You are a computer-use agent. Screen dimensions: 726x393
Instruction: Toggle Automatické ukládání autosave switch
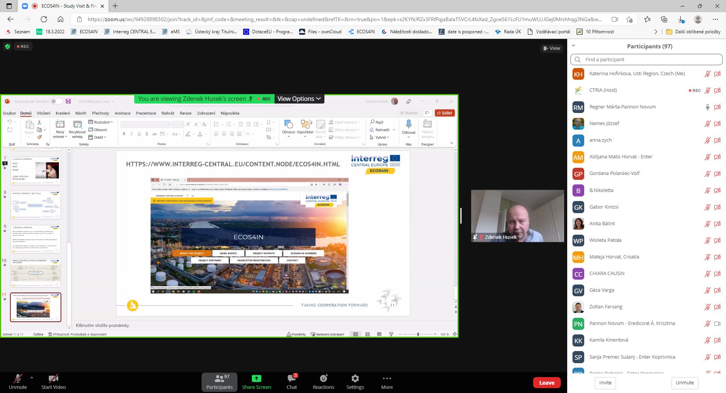coord(57,101)
